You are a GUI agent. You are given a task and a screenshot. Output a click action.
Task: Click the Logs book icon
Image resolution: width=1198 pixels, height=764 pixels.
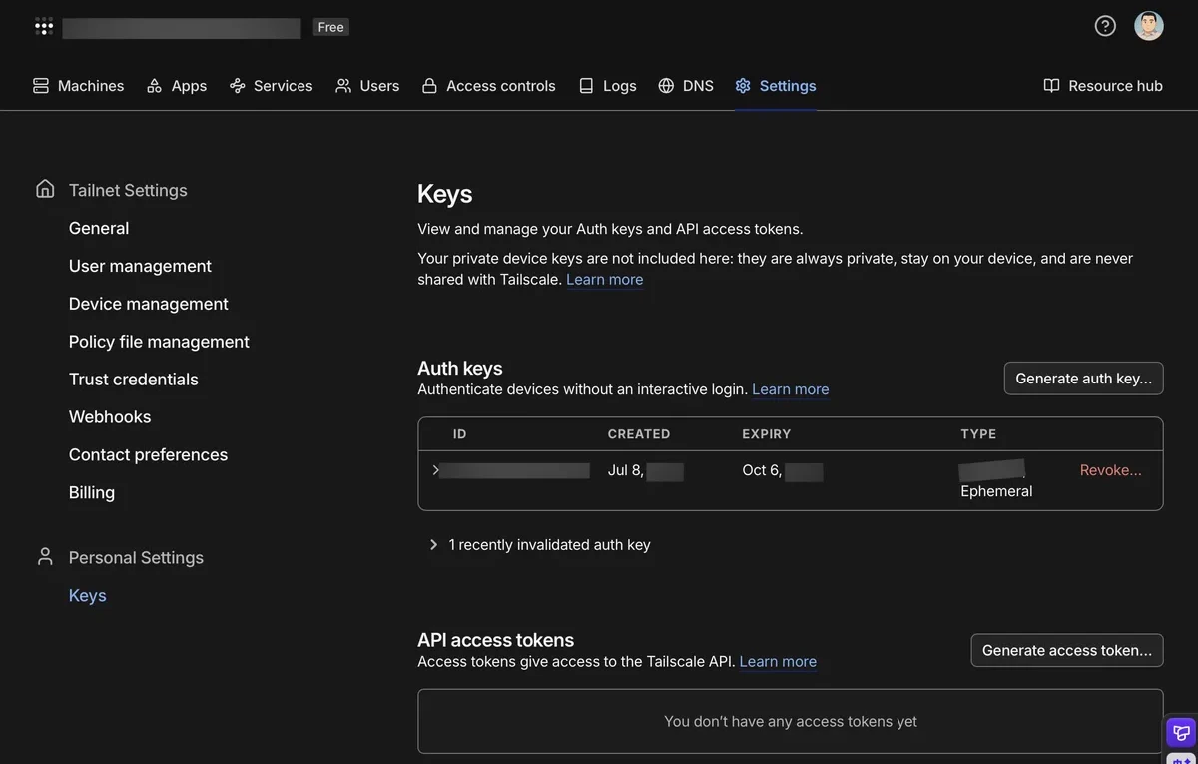pos(586,86)
